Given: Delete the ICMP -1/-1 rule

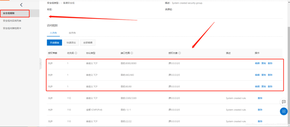Looking at the screenshot, I should 260,110.
